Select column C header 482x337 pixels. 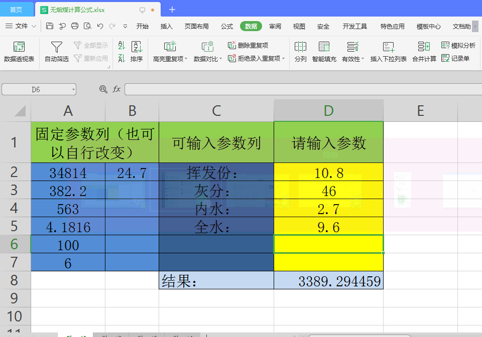click(216, 110)
